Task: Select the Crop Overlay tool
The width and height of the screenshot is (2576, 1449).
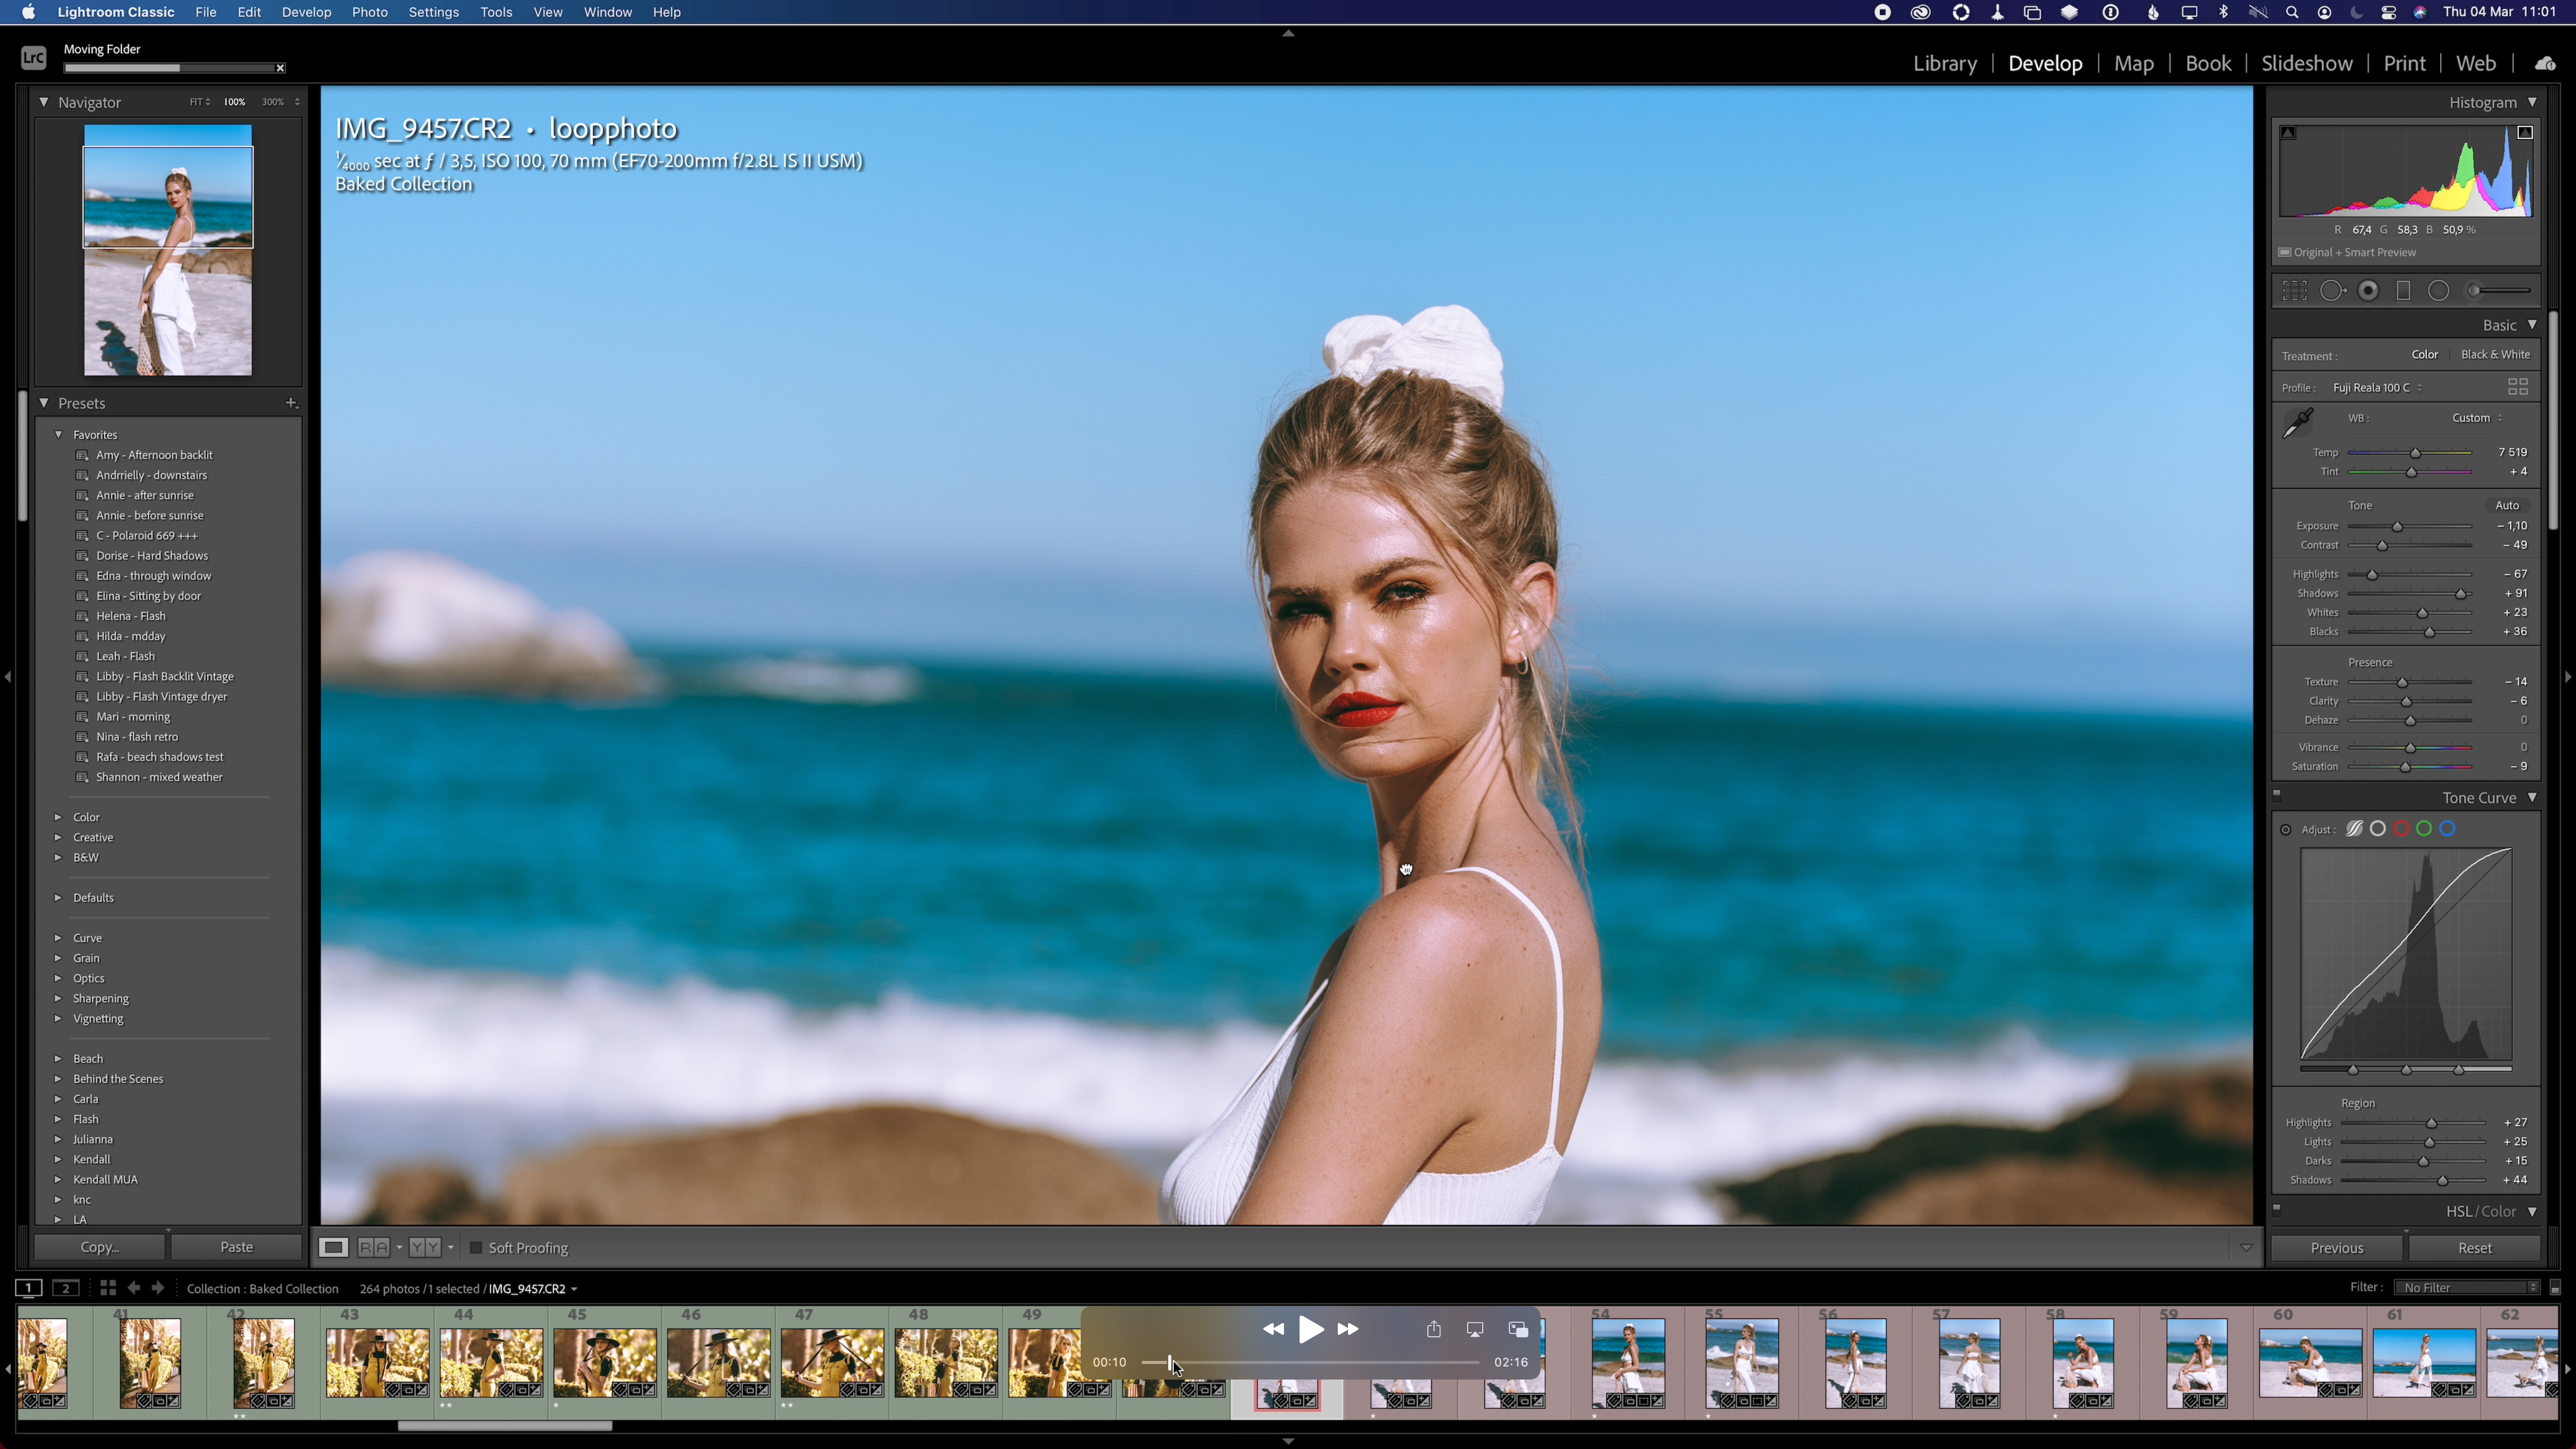Action: [x=2294, y=291]
